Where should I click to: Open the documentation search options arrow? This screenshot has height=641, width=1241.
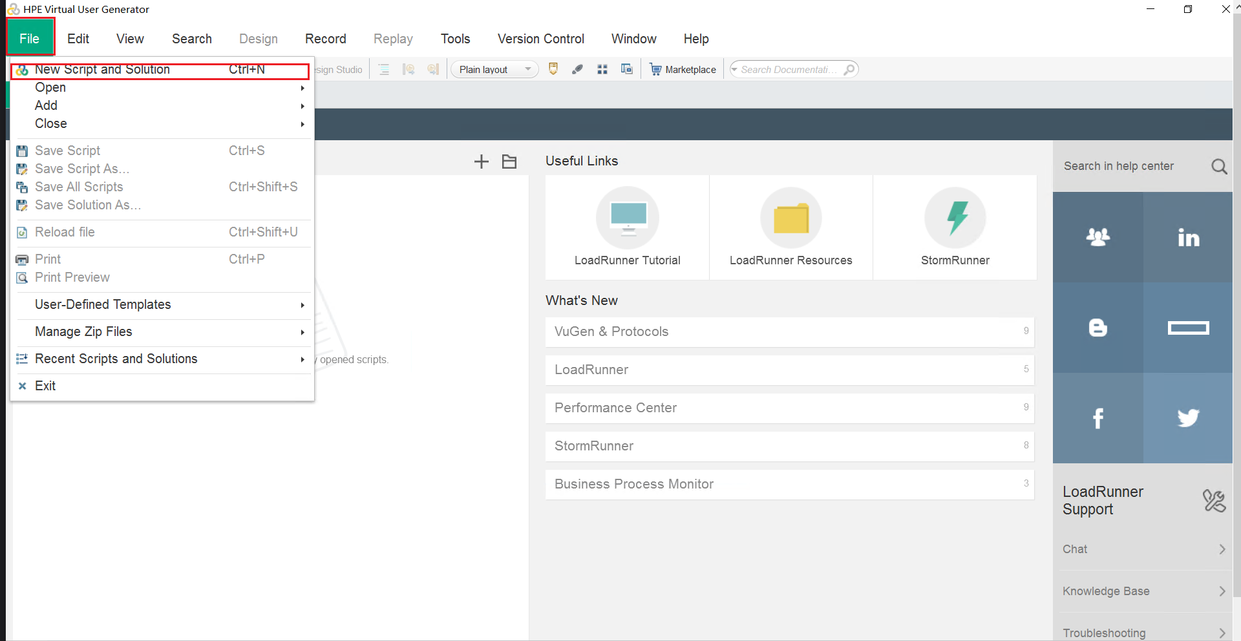[735, 69]
